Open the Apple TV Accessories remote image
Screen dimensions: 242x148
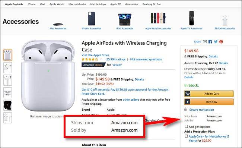click(191, 18)
